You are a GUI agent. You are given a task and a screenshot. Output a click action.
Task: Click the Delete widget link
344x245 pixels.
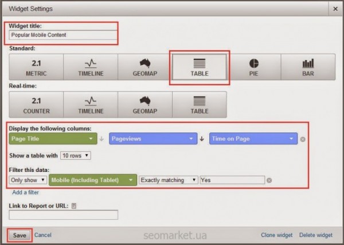[x=316, y=235]
